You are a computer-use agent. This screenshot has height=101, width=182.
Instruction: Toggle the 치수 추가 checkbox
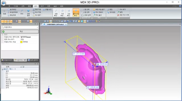tap(118, 9)
